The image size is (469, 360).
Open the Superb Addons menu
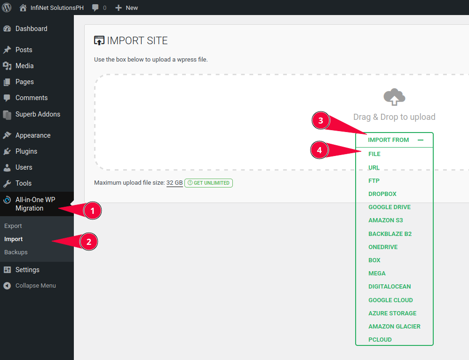click(38, 114)
